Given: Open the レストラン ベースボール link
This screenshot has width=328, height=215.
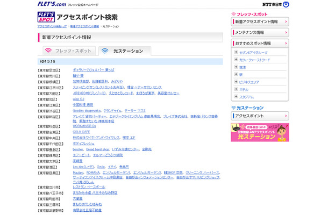Looking at the screenshot, I should pos(89,187).
